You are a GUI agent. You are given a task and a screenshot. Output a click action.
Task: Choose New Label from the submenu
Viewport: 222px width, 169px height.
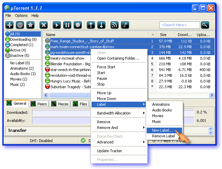coord(163,130)
